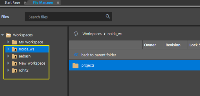Expand the noida_ws tree arrow
200x96 pixels.
pos(8,49)
